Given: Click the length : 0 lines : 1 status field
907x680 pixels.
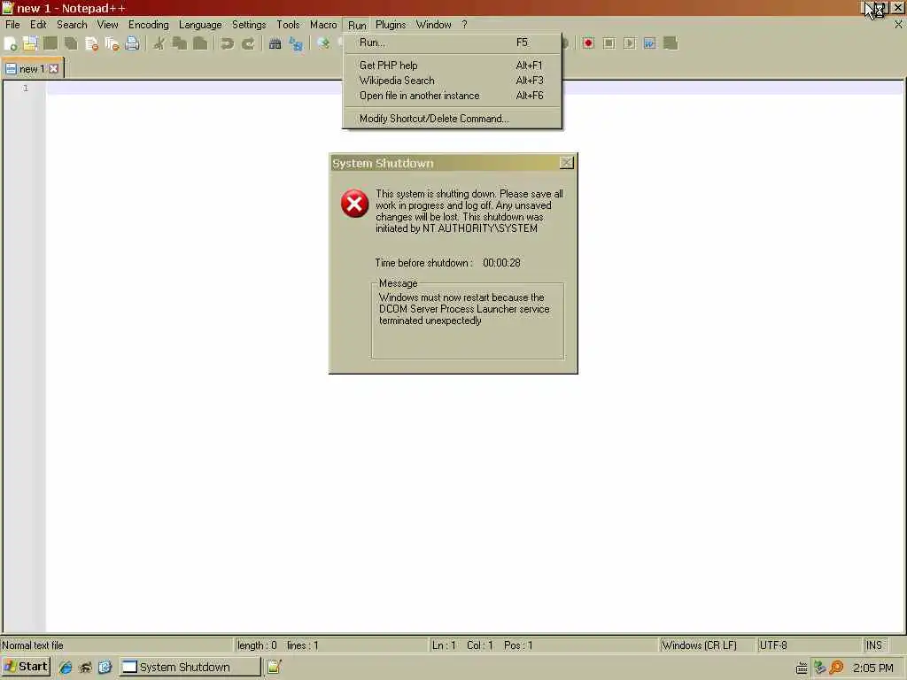Looking at the screenshot, I should [277, 645].
